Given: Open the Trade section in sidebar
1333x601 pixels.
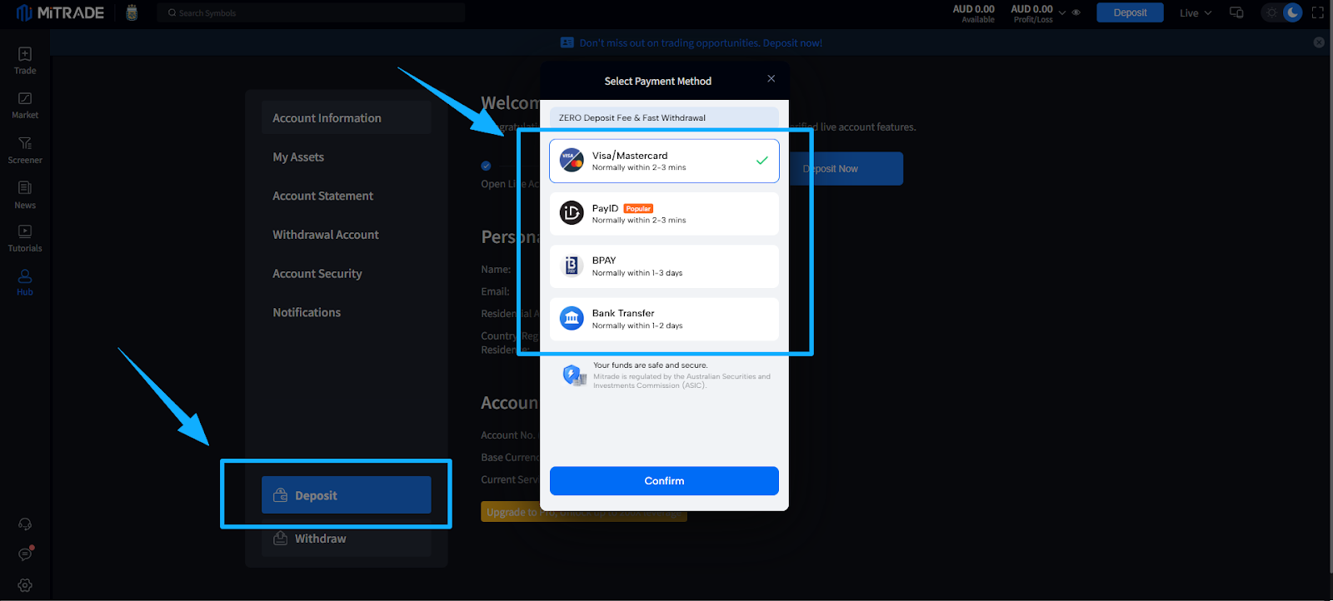Looking at the screenshot, I should tap(25, 61).
